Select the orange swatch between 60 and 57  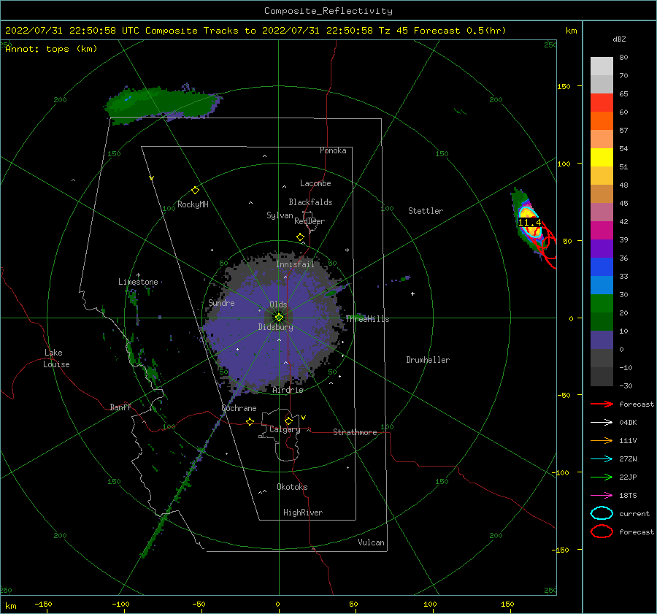coord(602,121)
